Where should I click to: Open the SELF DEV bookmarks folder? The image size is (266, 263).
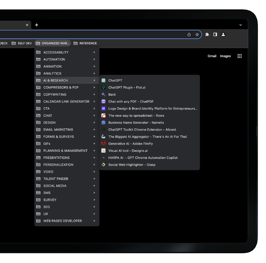point(22,43)
